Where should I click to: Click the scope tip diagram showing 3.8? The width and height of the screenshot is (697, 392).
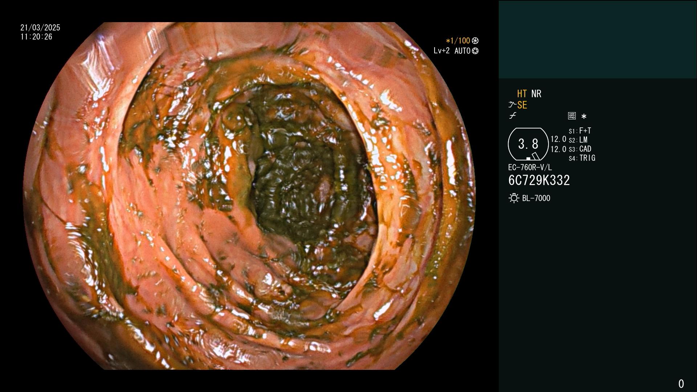point(528,144)
